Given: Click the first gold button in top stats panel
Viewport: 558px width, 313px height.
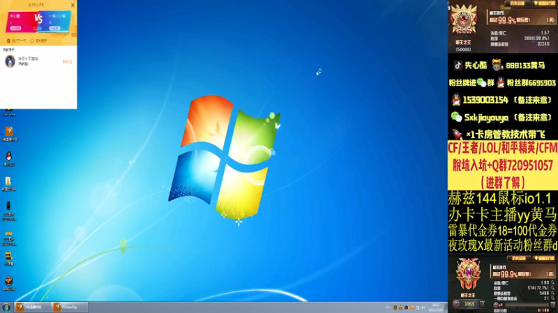Looking at the screenshot, I should (517, 3).
